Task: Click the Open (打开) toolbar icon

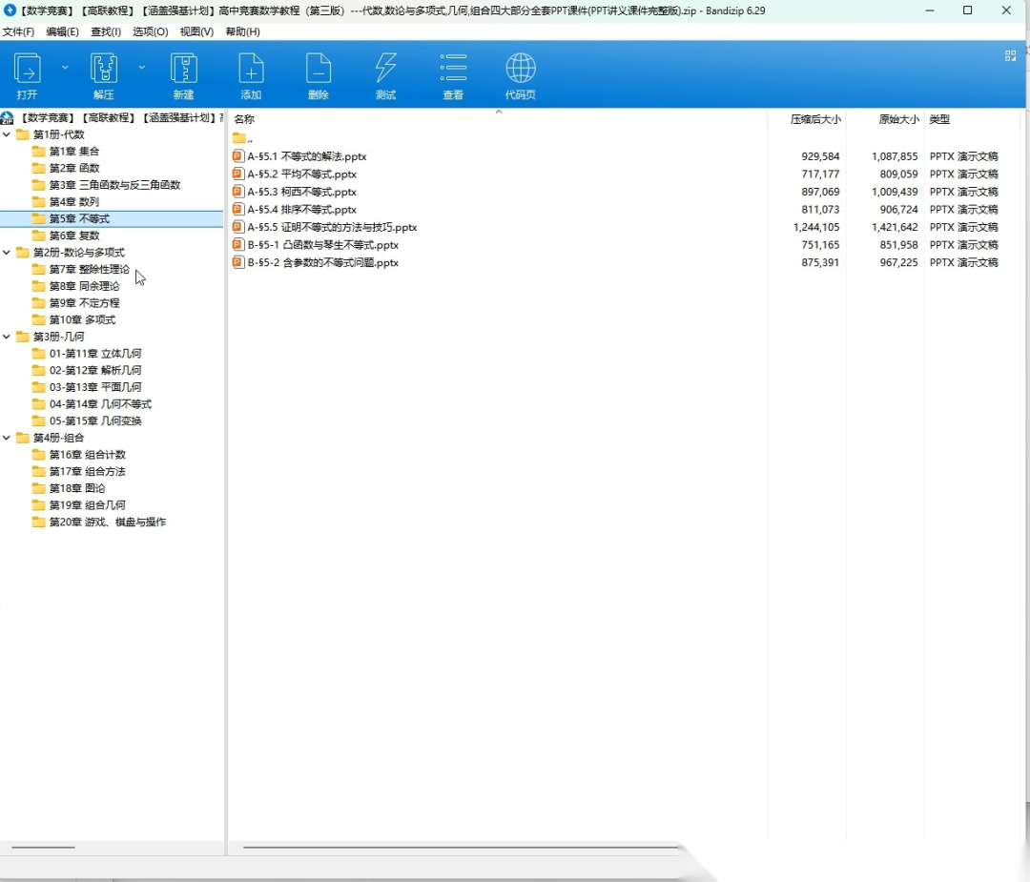Action: tap(27, 69)
